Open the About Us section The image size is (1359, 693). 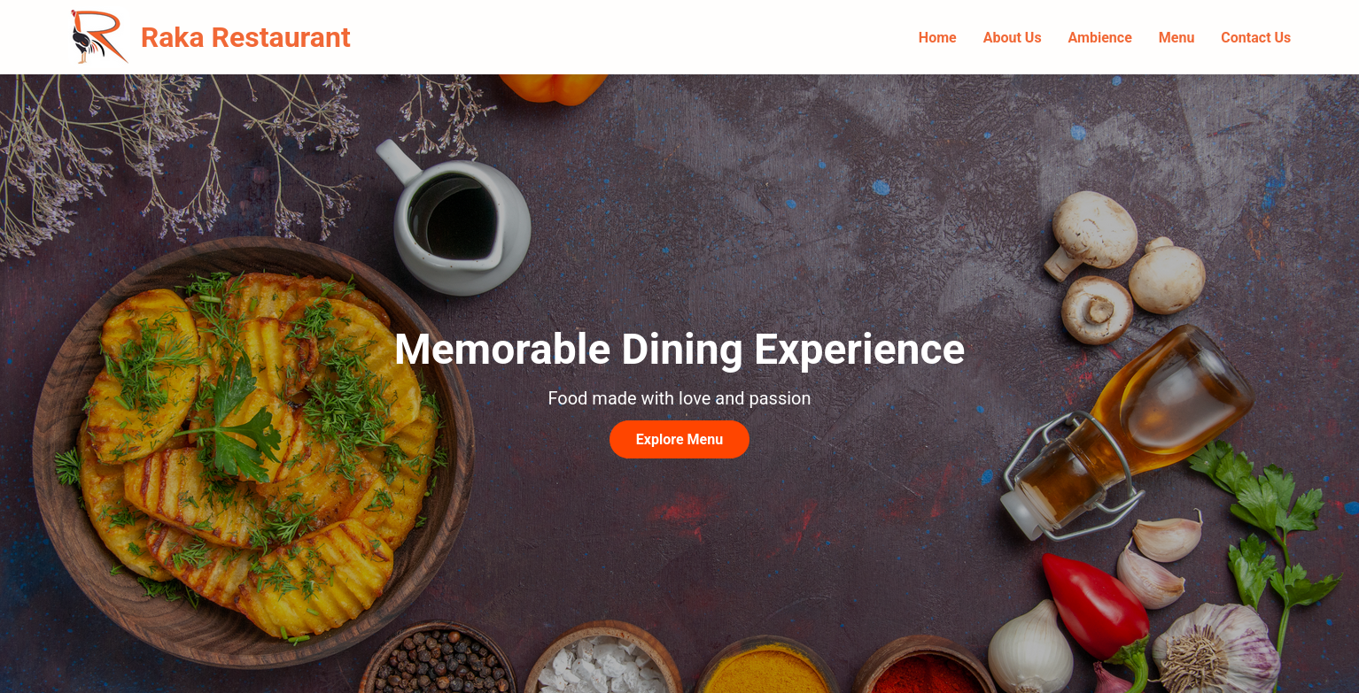pos(1012,37)
